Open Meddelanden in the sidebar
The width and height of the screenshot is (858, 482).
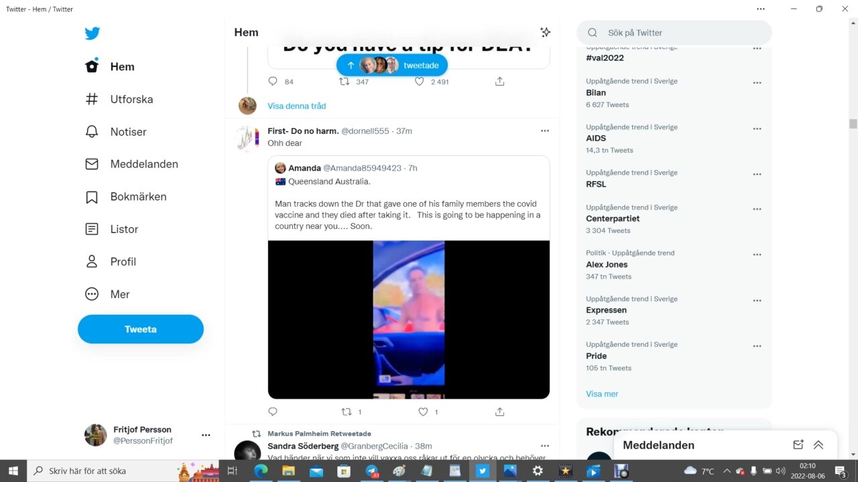pos(131,164)
